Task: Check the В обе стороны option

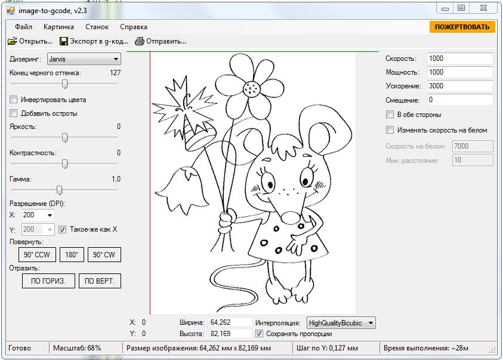Action: tap(390, 115)
